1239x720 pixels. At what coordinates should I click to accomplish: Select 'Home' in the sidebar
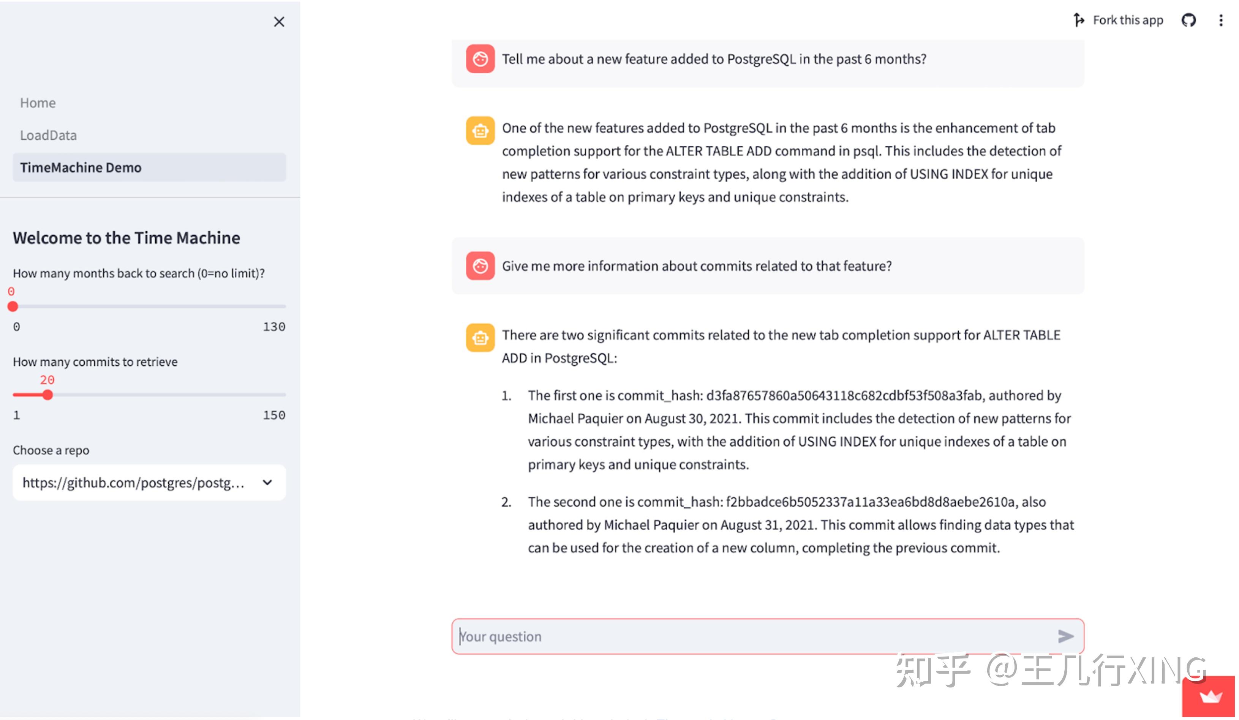(38, 102)
